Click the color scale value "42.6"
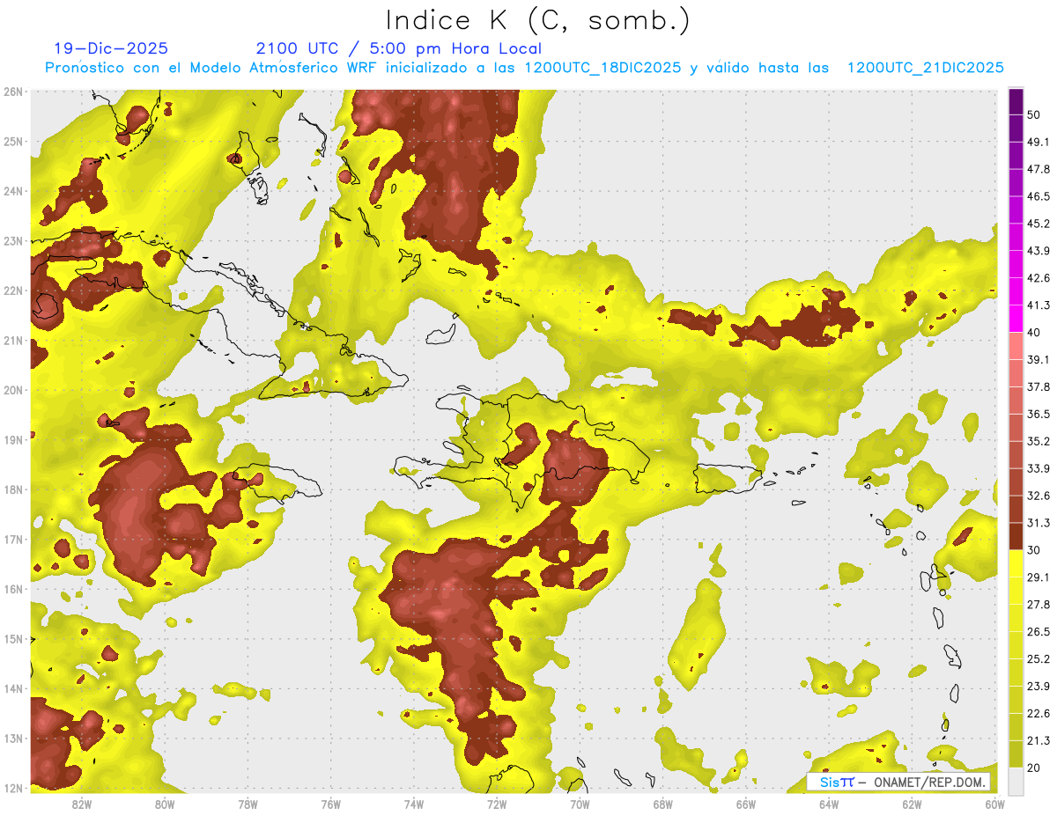The width and height of the screenshot is (1057, 816). point(1039,278)
